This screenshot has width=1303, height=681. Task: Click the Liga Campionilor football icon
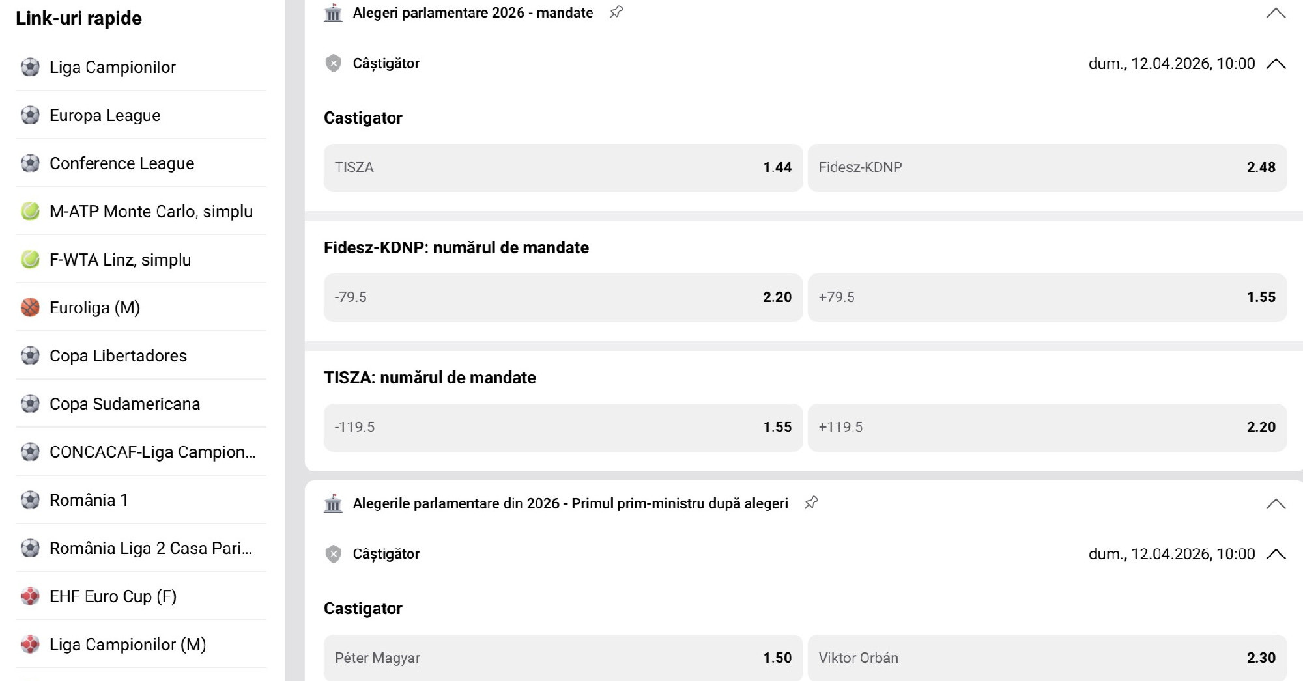click(x=30, y=67)
